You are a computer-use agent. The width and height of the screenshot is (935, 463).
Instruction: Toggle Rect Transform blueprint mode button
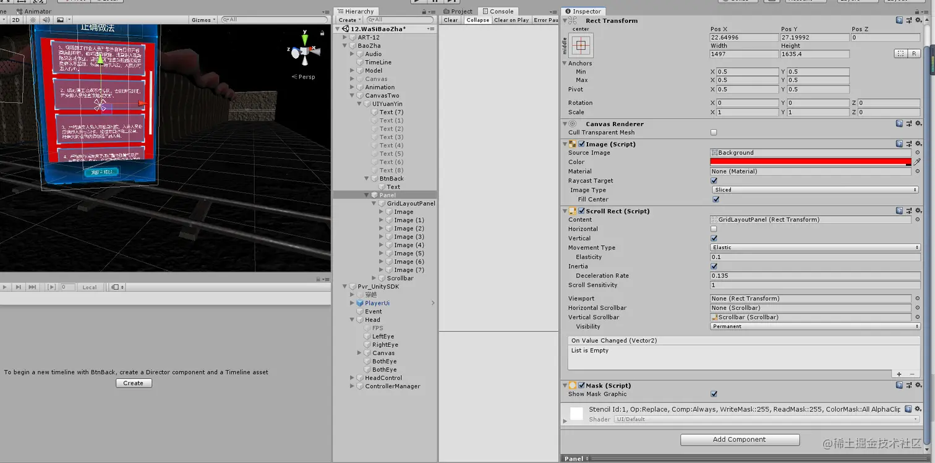pos(900,54)
